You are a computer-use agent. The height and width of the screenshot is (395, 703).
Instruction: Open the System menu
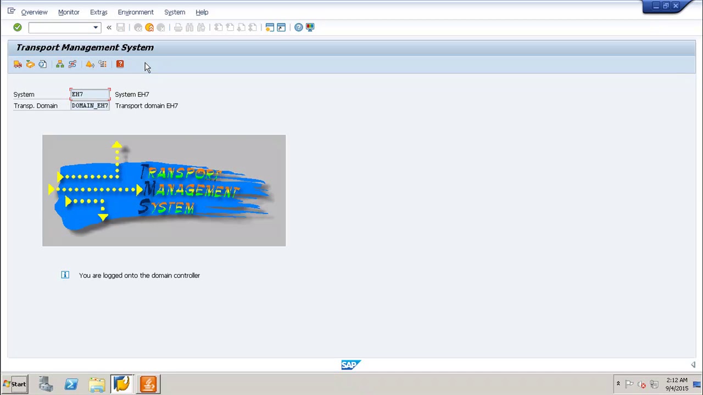[x=174, y=12]
